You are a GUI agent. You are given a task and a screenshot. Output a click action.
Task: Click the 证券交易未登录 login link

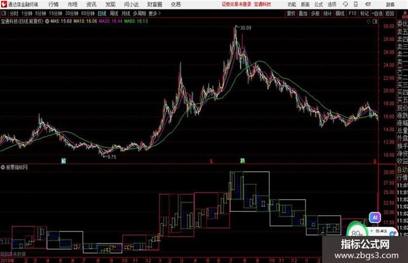pos(236,4)
